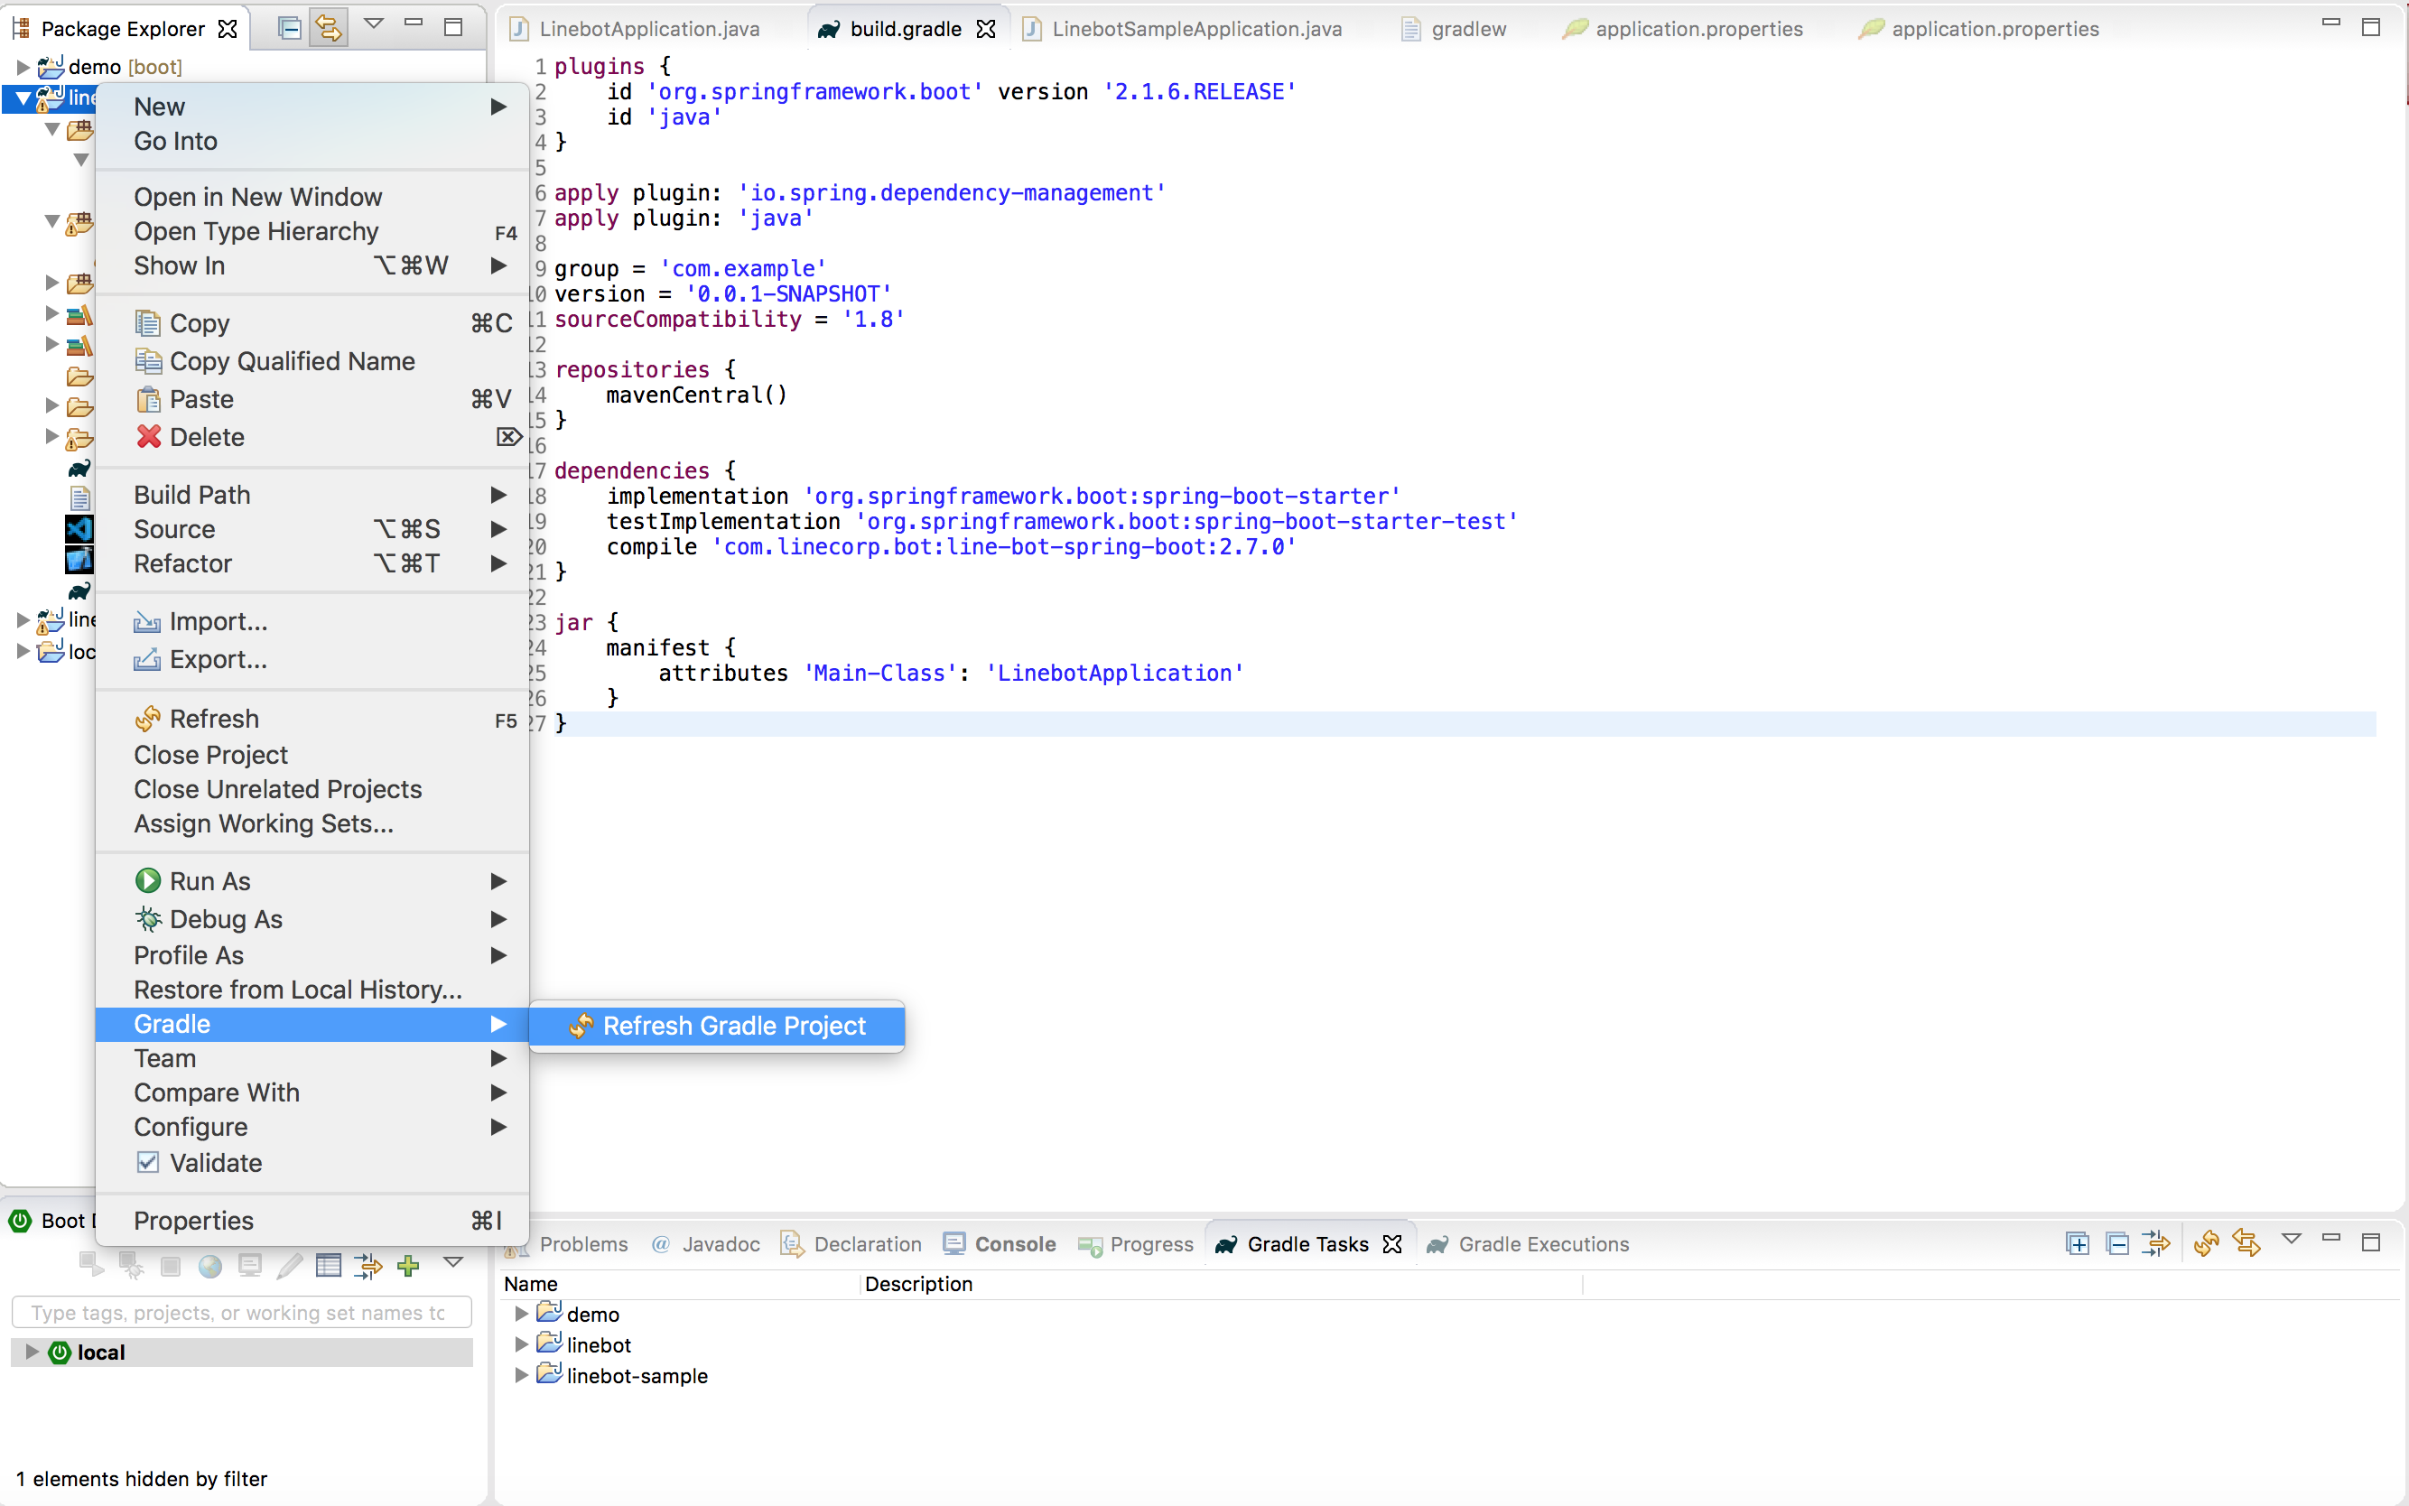Viewport: 2409px width, 1506px height.
Task: Toggle link-to-selection arrows in Gradle Tasks toolbar
Action: [x=2246, y=1243]
